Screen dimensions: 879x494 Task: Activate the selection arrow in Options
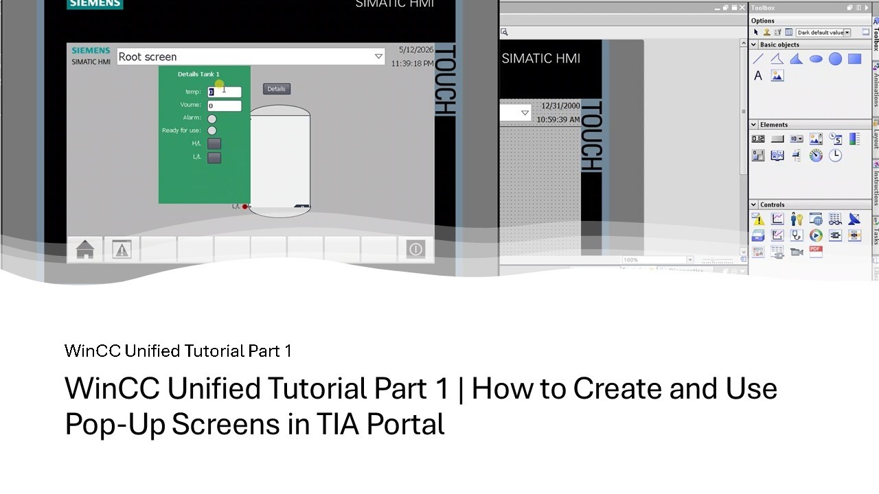(x=756, y=32)
